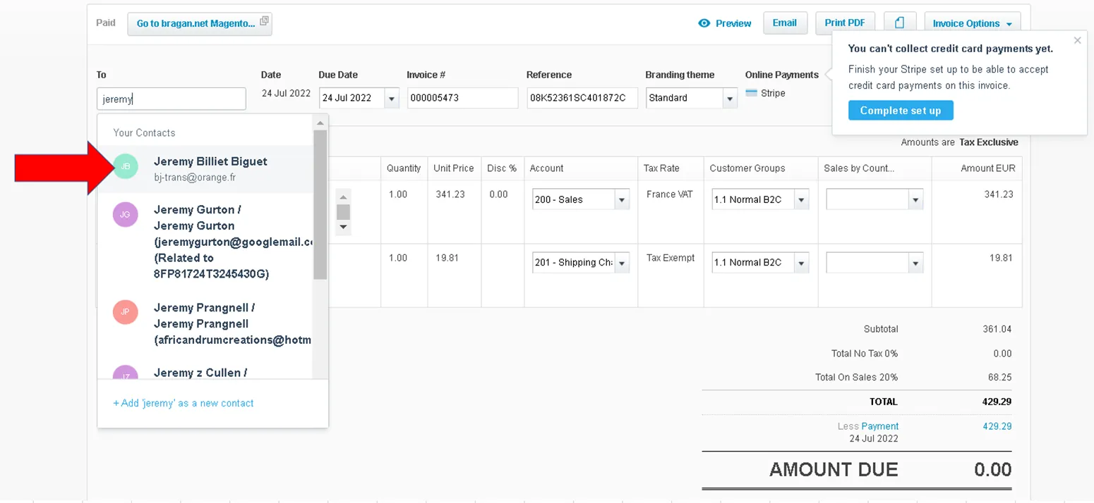The height and width of the screenshot is (503, 1094).
Task: Click the JG avatar for Jeremy Gurton
Action: 126,214
